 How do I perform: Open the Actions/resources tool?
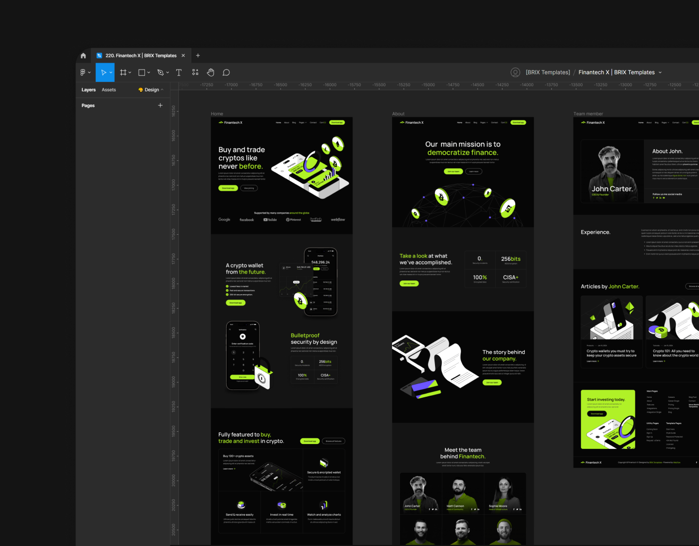195,72
